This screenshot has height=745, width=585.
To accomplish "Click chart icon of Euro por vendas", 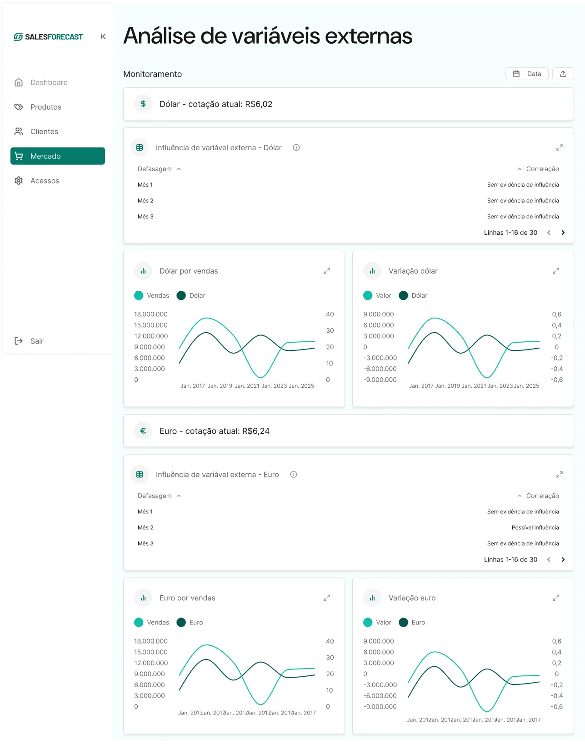I will pos(143,598).
